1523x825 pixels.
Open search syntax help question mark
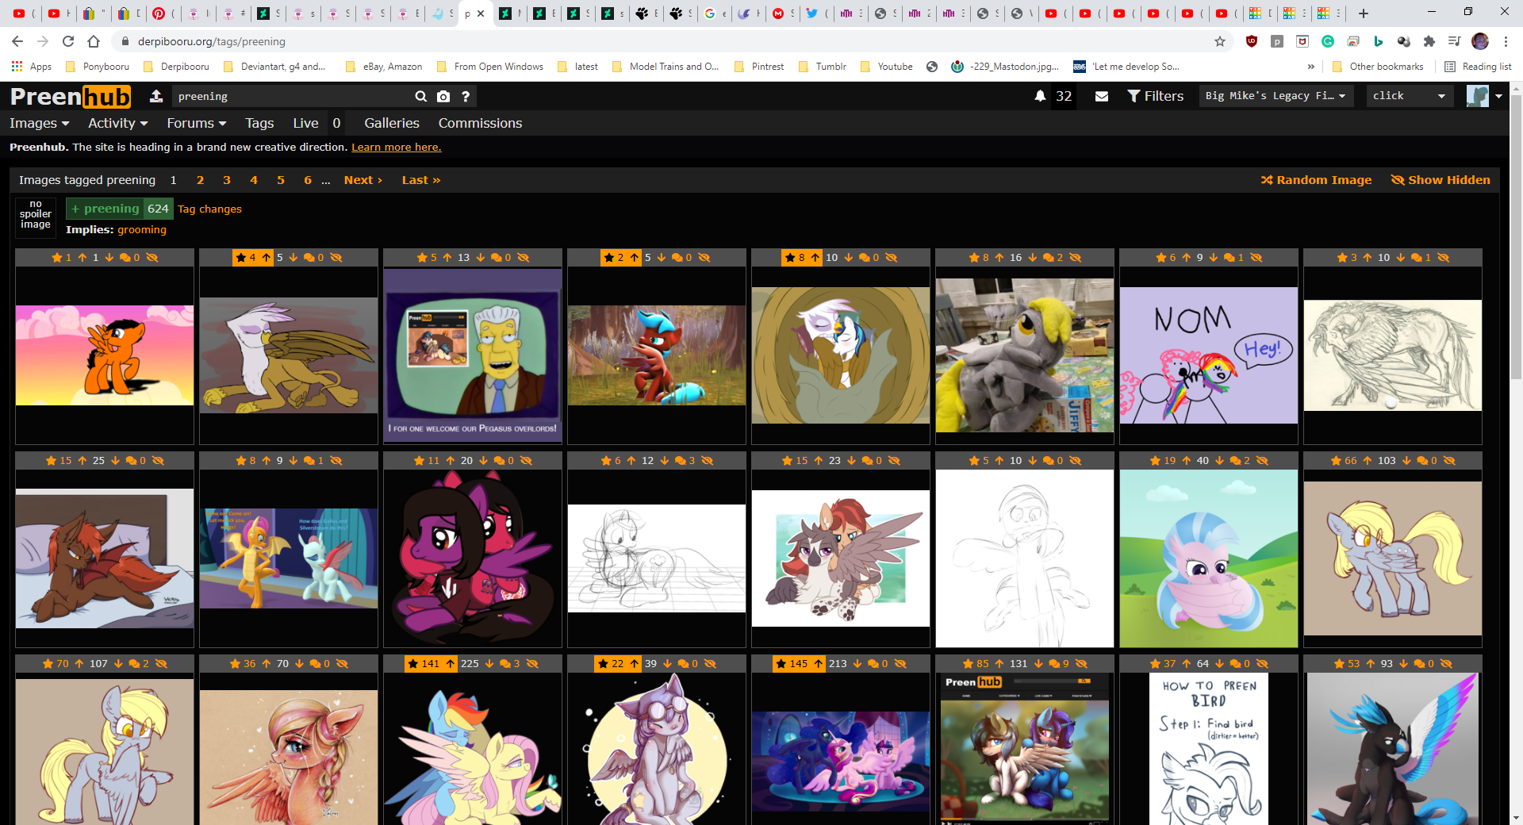tap(466, 96)
